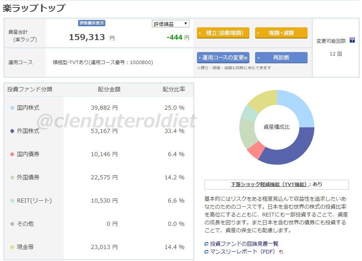Click the 14.4 % ratio cell
The height and width of the screenshot is (261, 362).
point(174,247)
